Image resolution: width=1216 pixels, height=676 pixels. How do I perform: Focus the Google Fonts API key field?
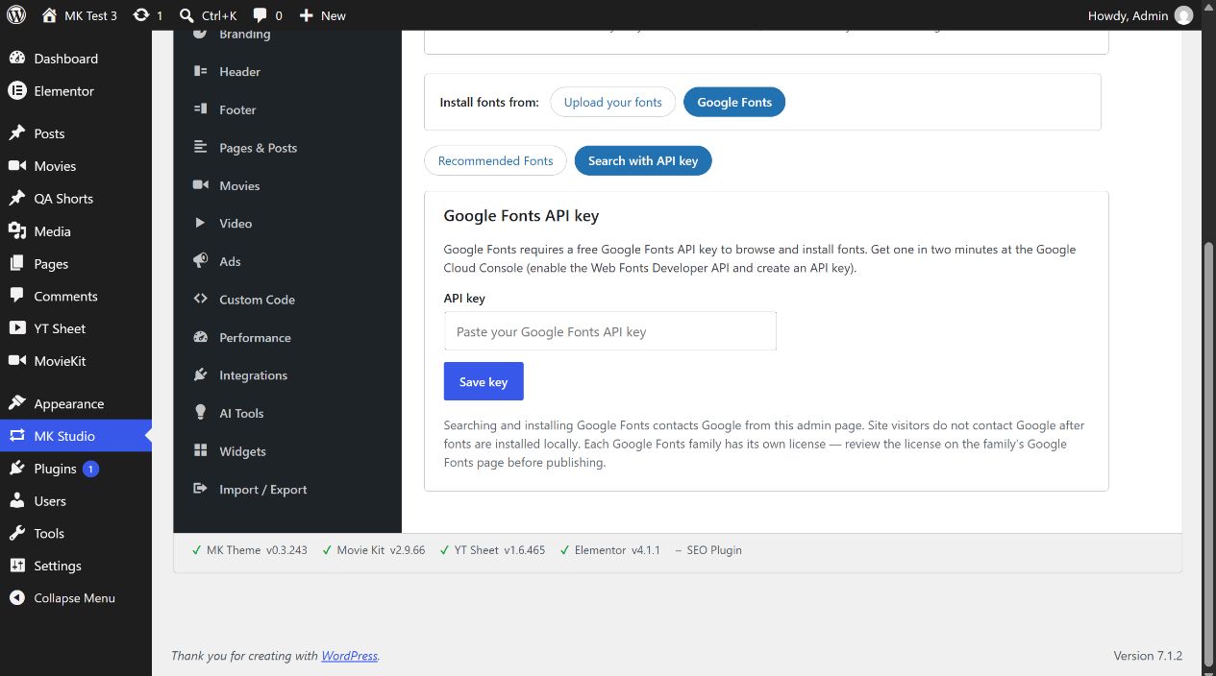tap(610, 331)
